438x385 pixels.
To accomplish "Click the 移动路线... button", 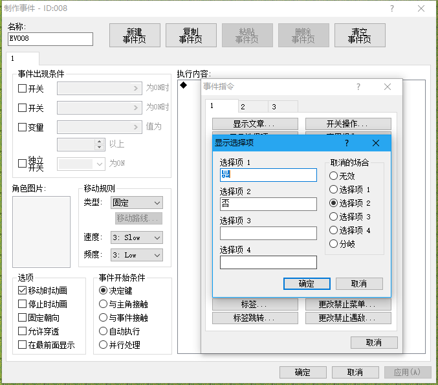I will (138, 218).
